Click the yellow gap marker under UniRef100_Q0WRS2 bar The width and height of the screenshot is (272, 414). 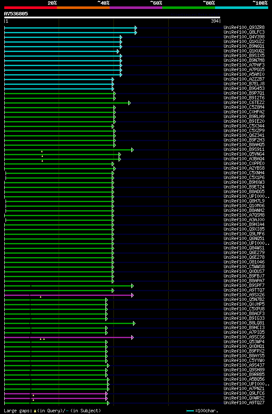[33, 400]
